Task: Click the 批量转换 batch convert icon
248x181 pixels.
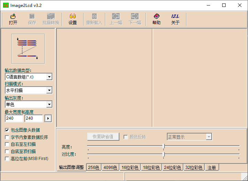Action: point(51,19)
